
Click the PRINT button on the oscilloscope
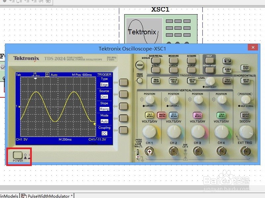point(140,65)
